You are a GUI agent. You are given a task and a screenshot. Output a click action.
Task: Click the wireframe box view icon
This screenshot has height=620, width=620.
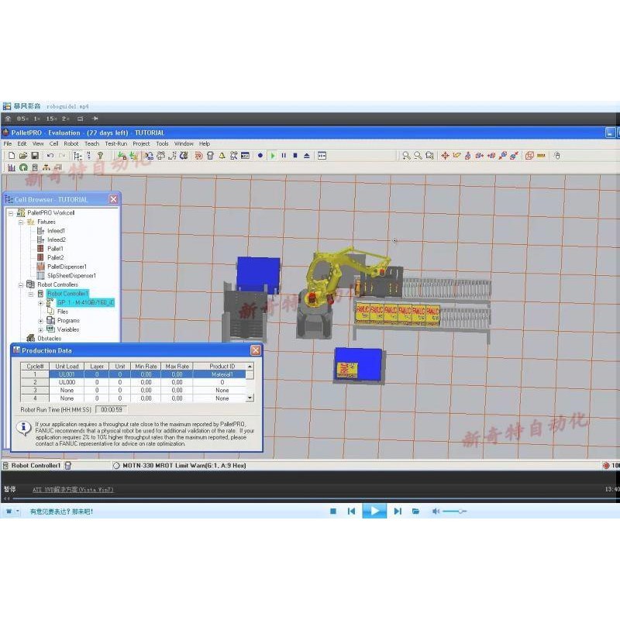[529, 156]
